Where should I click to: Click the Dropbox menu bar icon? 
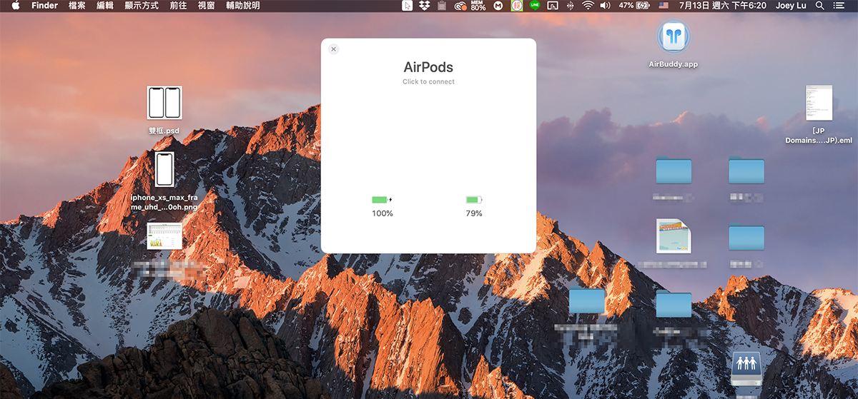click(x=424, y=6)
